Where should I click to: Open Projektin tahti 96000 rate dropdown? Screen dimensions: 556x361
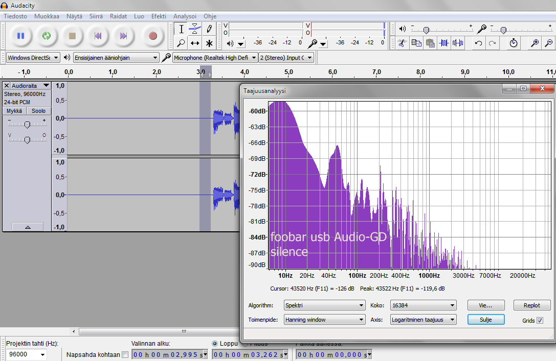pos(27,354)
